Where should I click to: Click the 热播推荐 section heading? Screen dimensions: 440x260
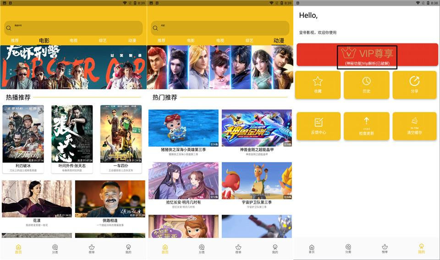click(18, 97)
